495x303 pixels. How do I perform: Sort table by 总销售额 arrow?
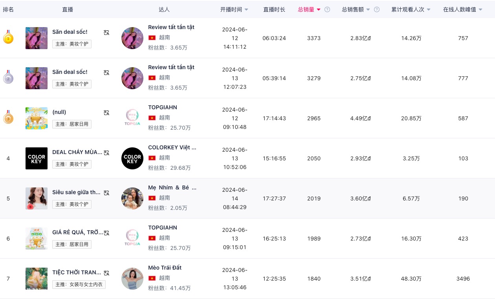[x=368, y=9]
